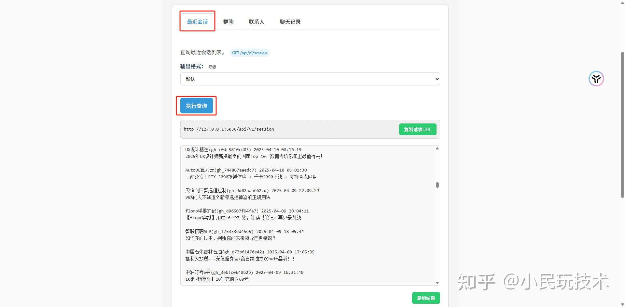Click the results panel scrollbar down arrow
Screen dimensions: 625x307
tap(437, 282)
